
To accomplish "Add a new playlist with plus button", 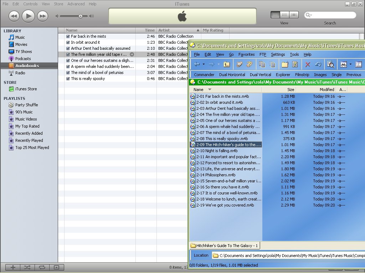I will [13, 267].
